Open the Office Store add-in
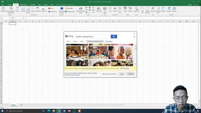 tap(51, 8)
